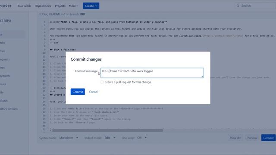
Task: Click "Editing README.md on branch: BBT" text
Action: 63,14
